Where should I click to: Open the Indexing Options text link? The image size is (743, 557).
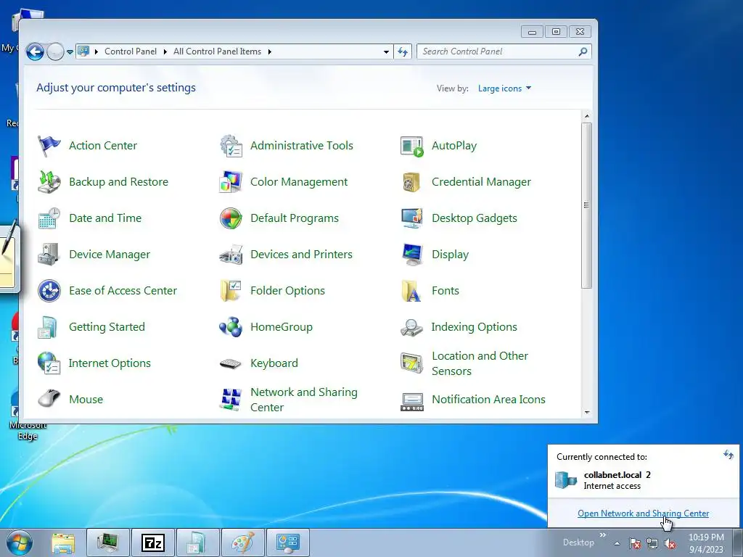tap(474, 327)
